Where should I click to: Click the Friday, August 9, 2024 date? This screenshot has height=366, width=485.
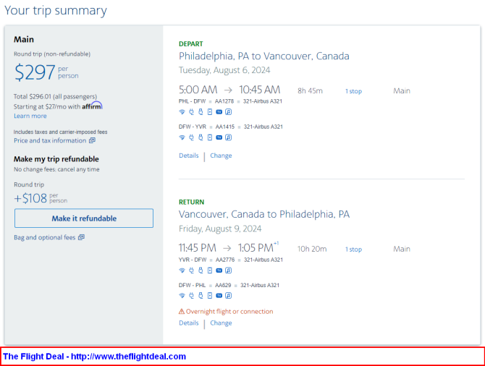tap(220, 229)
